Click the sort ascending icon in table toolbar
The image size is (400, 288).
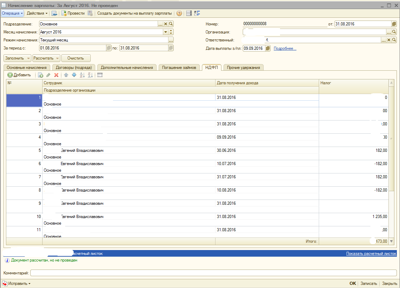coord(82,75)
